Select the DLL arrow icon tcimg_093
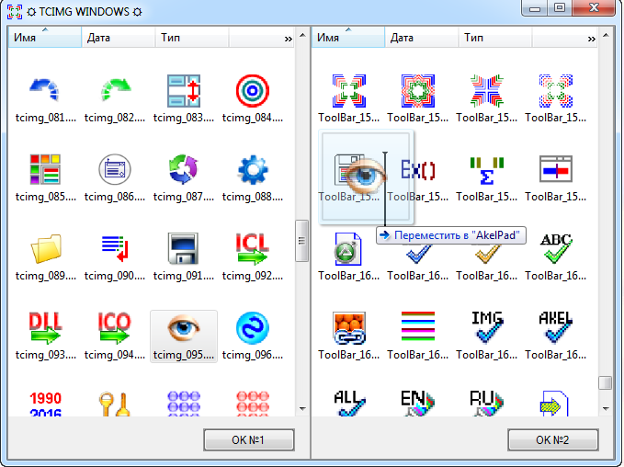The image size is (624, 467). click(x=45, y=327)
